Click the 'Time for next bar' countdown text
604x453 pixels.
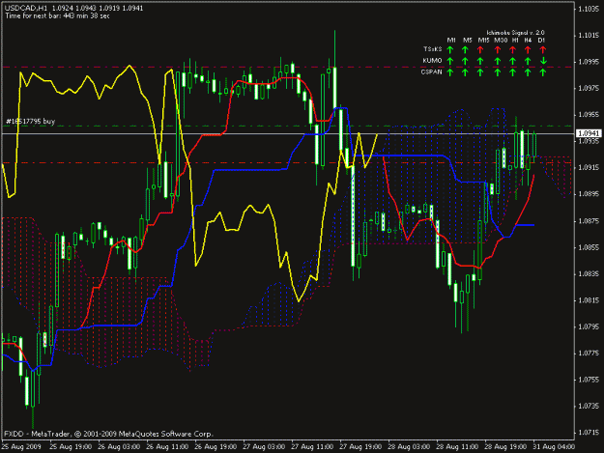pos(57,16)
